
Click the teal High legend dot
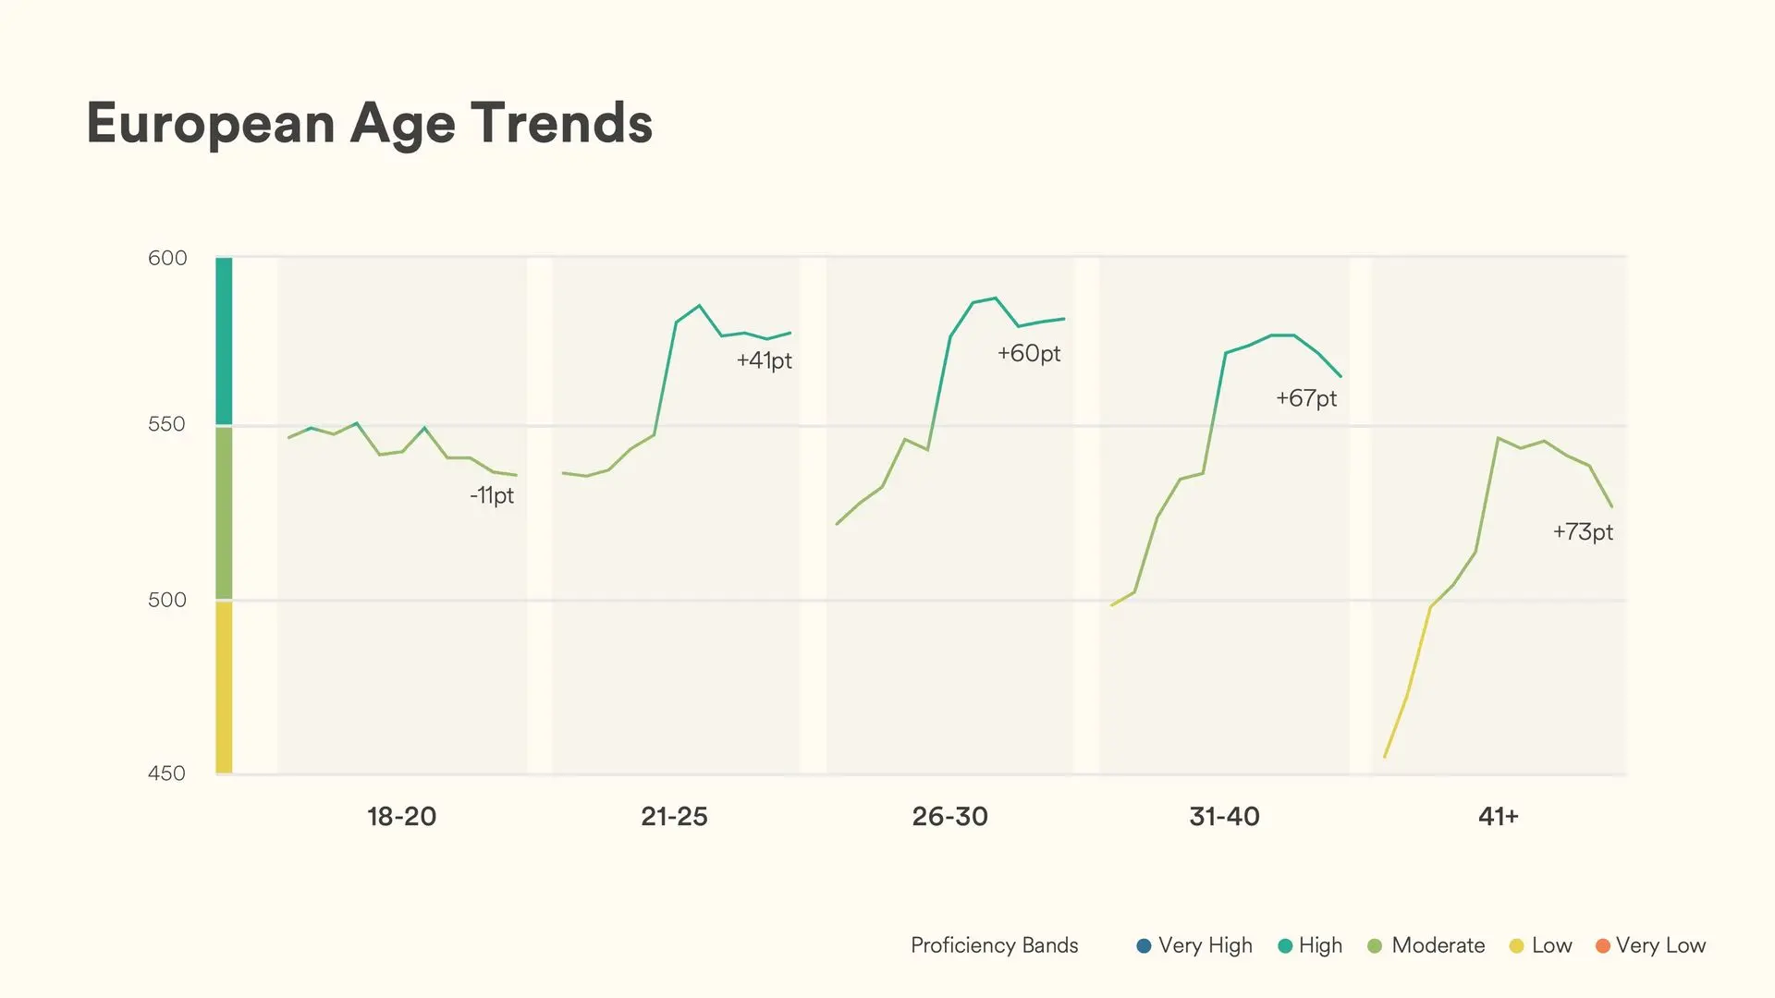(x=1284, y=945)
